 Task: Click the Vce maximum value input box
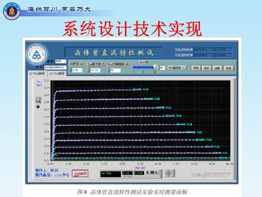pyautogui.click(x=95, y=70)
